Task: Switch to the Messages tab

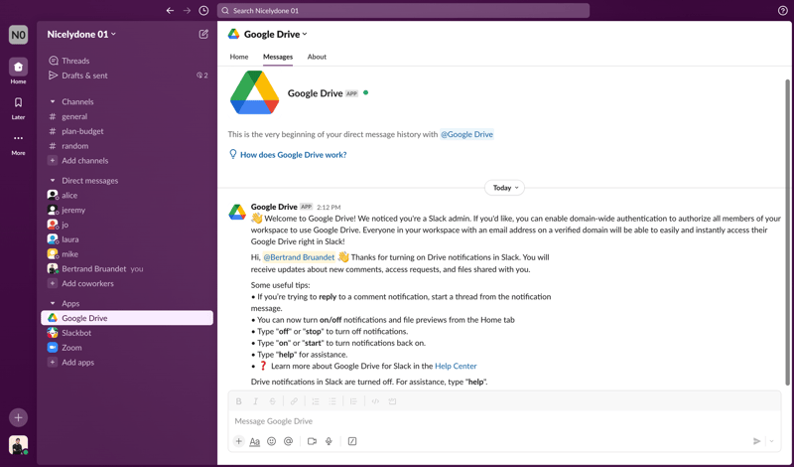Action: pos(278,57)
